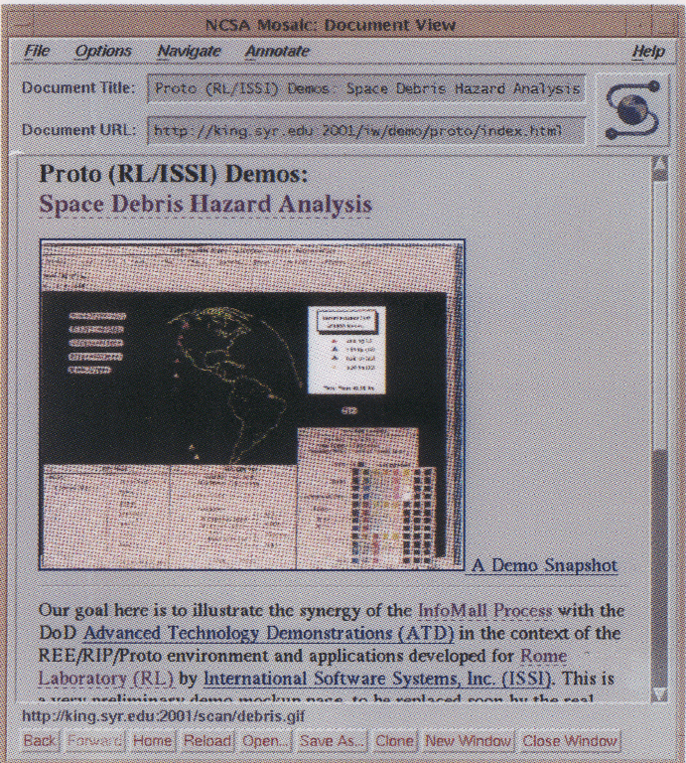Click the Mosaic globe logo icon
This screenshot has width=686, height=763.
click(632, 109)
